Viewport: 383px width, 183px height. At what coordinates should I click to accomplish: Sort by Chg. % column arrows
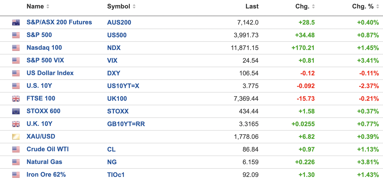point(378,7)
